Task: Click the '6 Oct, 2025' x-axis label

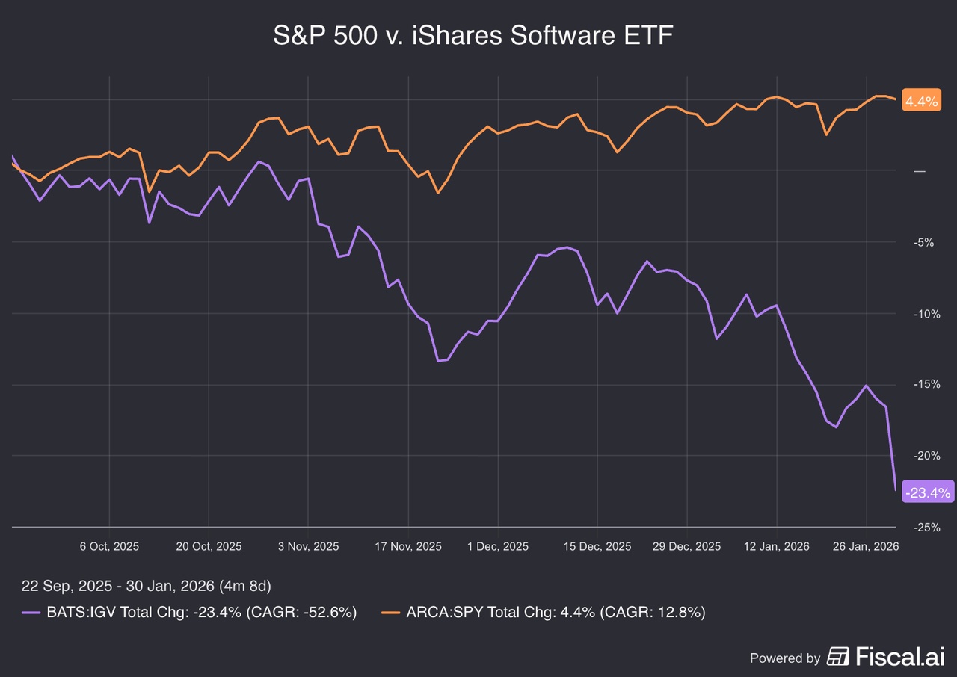Action: coord(109,546)
